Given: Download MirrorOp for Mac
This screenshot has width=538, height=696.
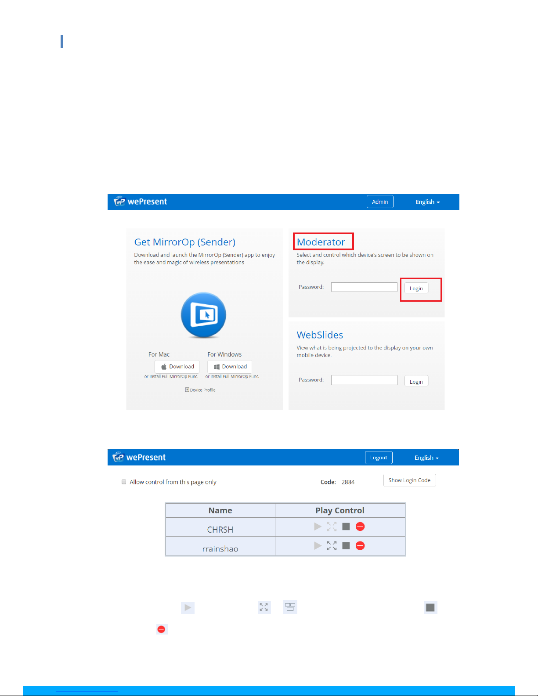Looking at the screenshot, I should 177,367.
